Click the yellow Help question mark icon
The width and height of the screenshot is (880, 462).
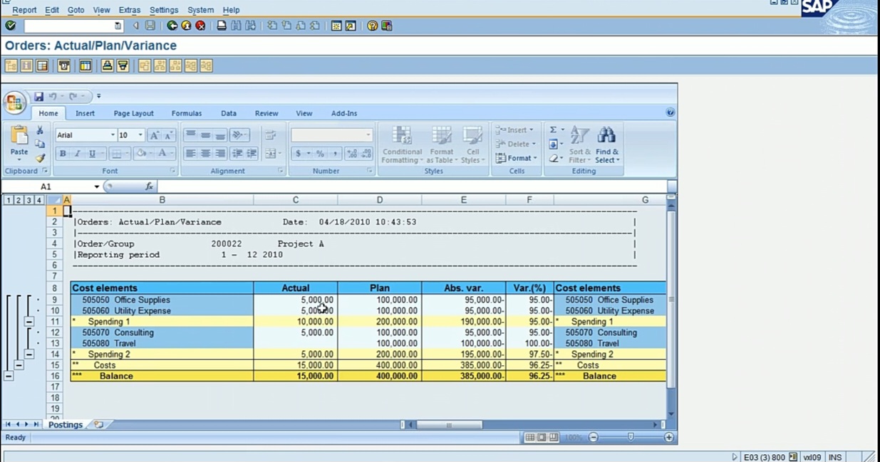pyautogui.click(x=373, y=26)
